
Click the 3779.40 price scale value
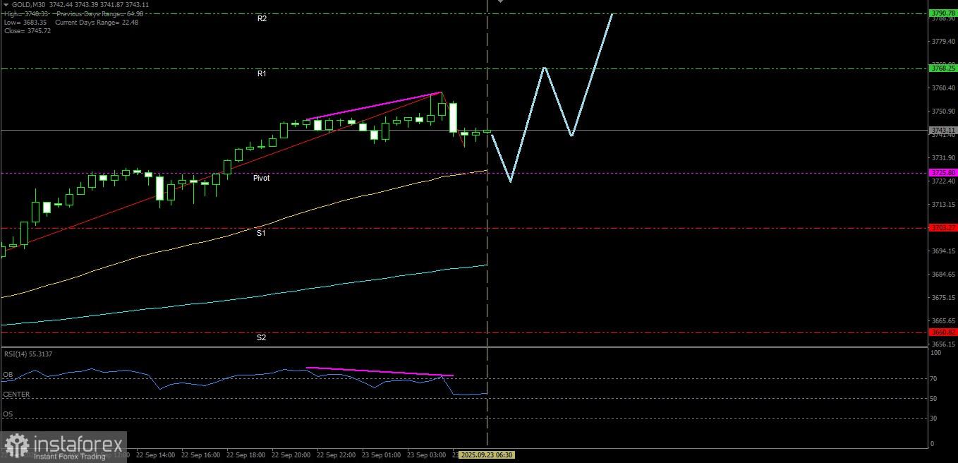click(x=943, y=42)
